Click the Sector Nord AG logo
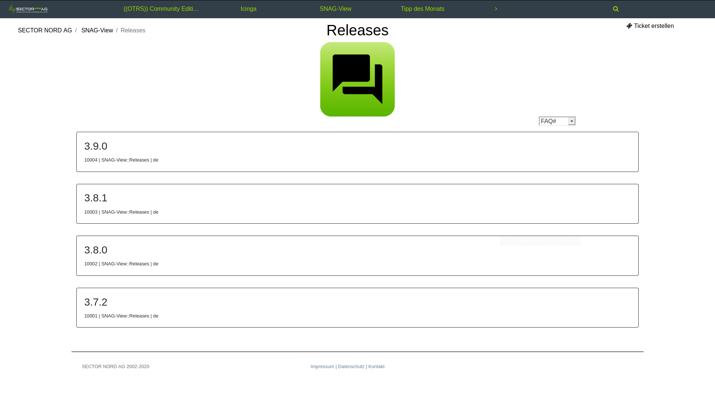The height and width of the screenshot is (402, 715). pyautogui.click(x=28, y=9)
